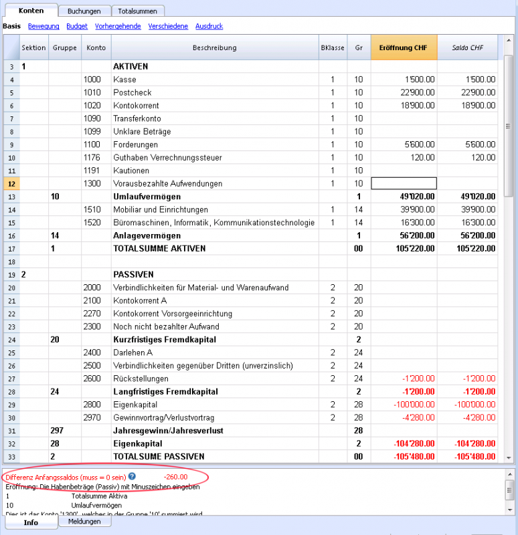
Task: Select the Info tab at bottom
Action: [x=31, y=522]
